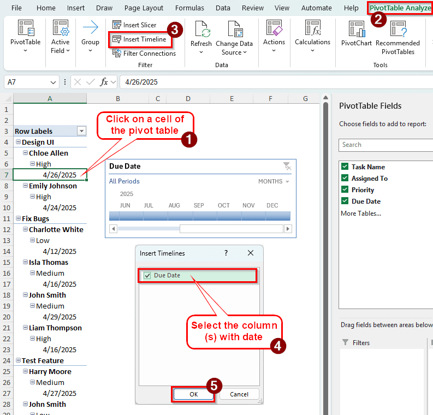The width and height of the screenshot is (433, 415).
Task: Expand the MONTHS time level dropdown
Action: tap(274, 181)
